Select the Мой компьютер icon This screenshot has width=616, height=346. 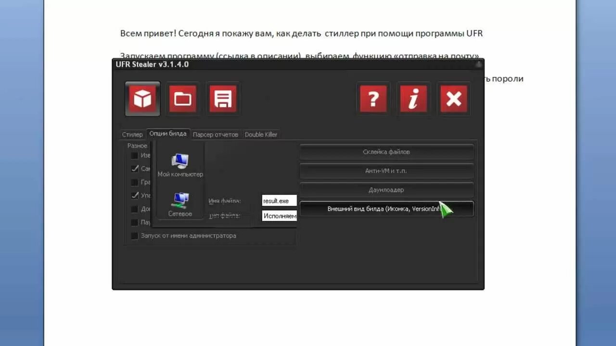(180, 165)
